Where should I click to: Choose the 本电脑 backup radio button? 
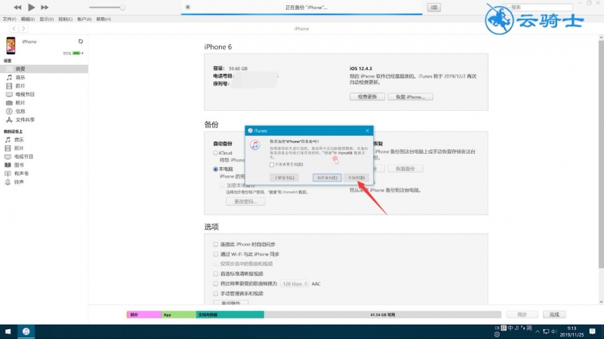click(215, 169)
